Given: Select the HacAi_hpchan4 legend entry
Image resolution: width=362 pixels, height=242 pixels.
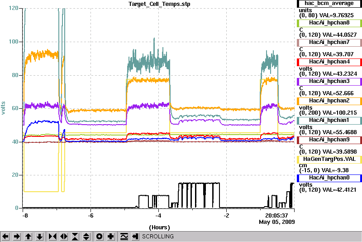Looking at the screenshot, I should (329, 62).
